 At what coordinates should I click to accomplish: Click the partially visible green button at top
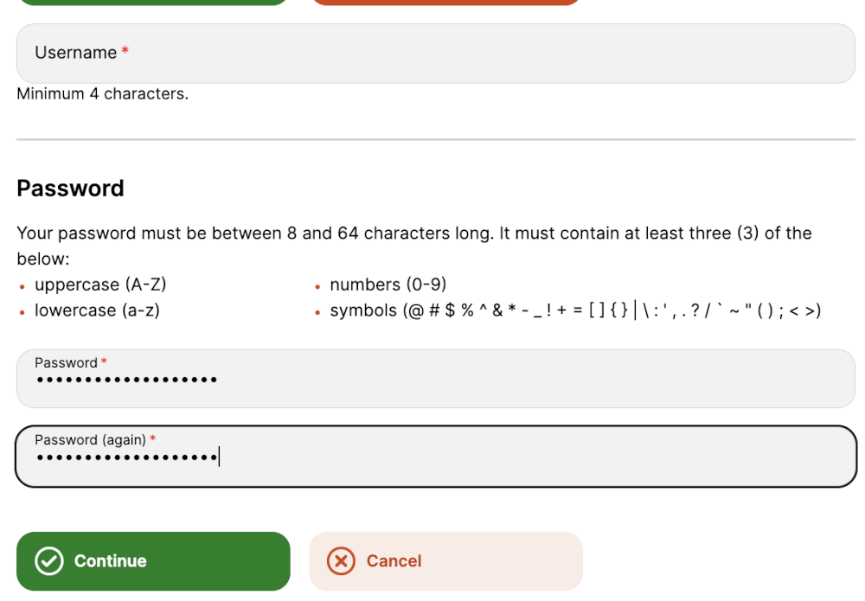pyautogui.click(x=152, y=2)
